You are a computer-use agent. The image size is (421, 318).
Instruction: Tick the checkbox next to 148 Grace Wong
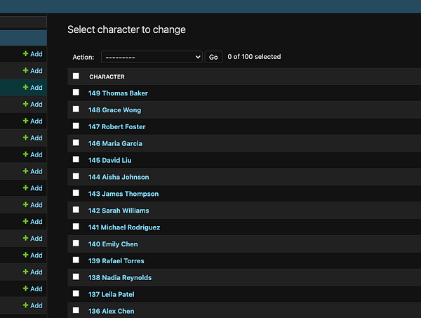click(x=76, y=110)
